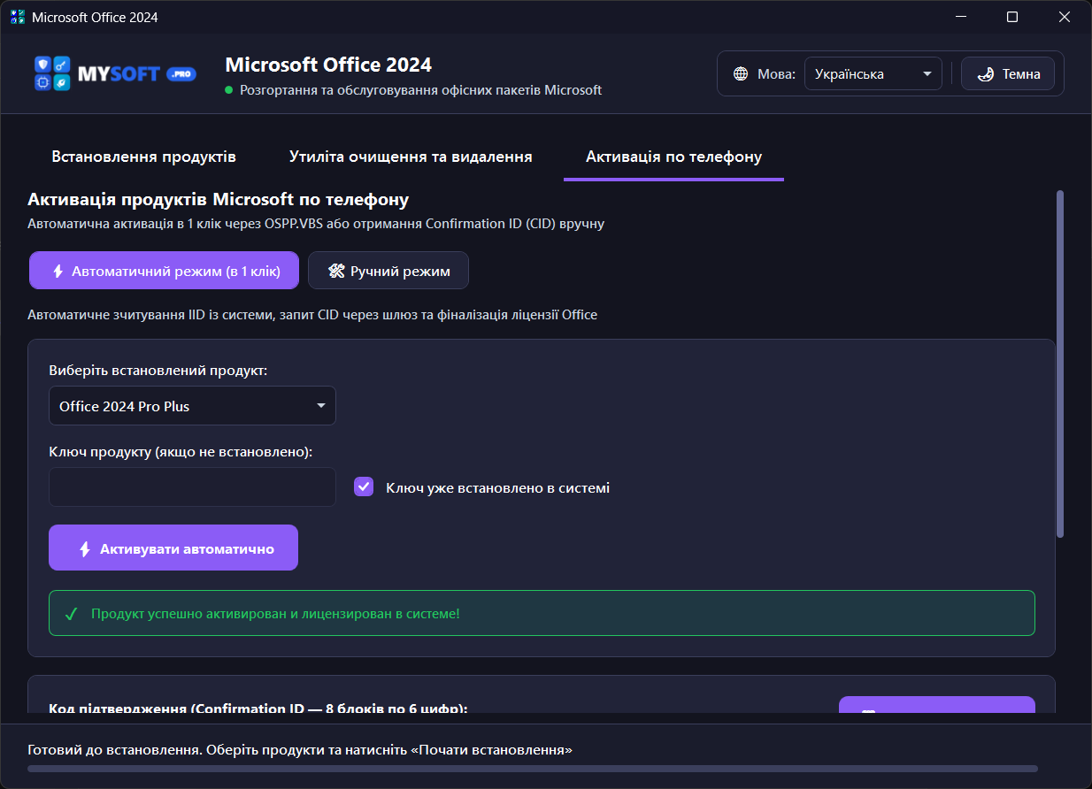Click the green checkmark success icon
This screenshot has width=1092, height=789.
click(71, 614)
